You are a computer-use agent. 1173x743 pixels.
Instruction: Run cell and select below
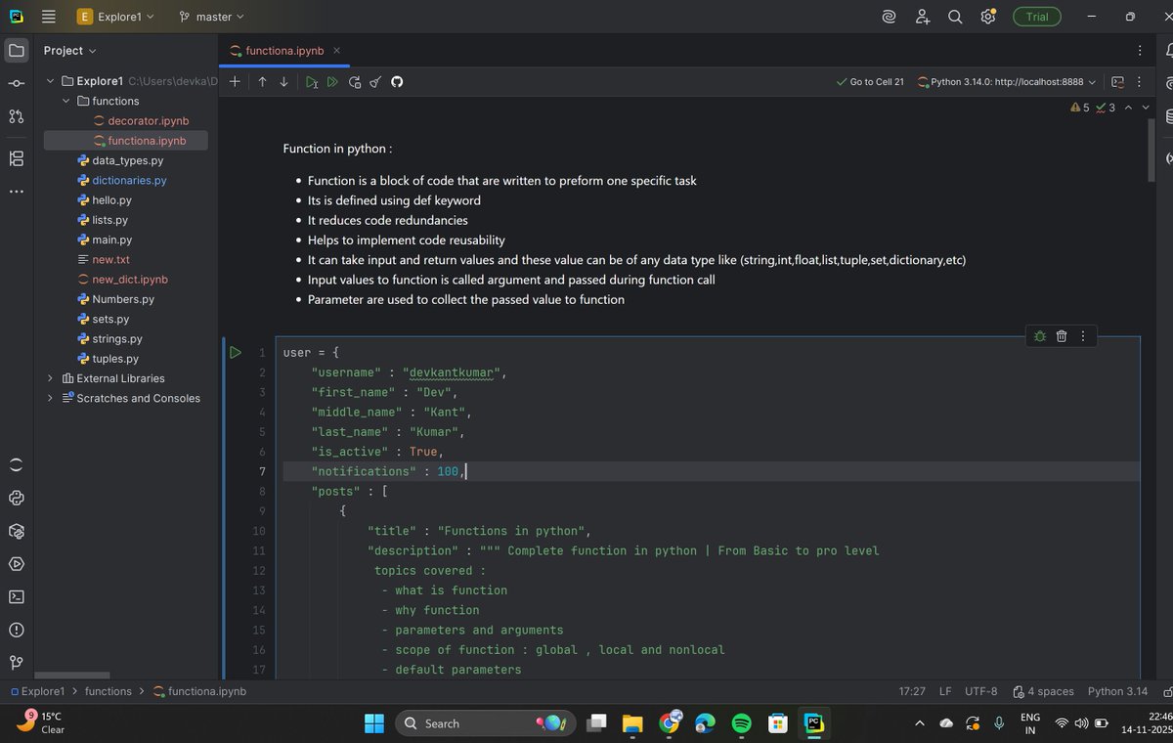tap(311, 81)
